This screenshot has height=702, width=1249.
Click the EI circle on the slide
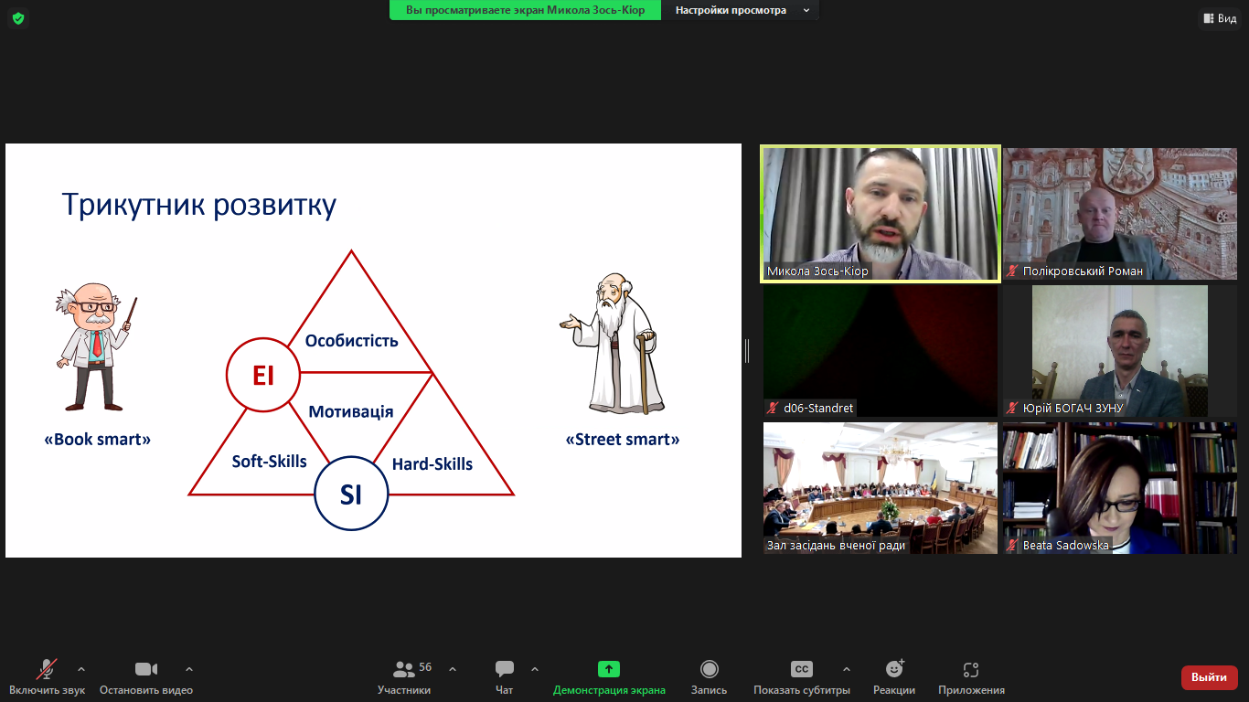(x=263, y=376)
